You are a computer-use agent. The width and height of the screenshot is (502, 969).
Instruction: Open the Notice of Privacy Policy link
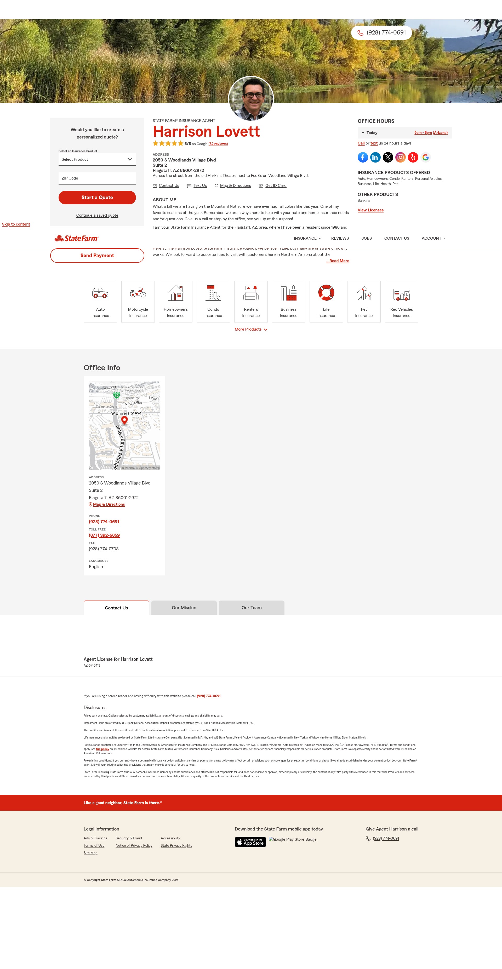[134, 845]
